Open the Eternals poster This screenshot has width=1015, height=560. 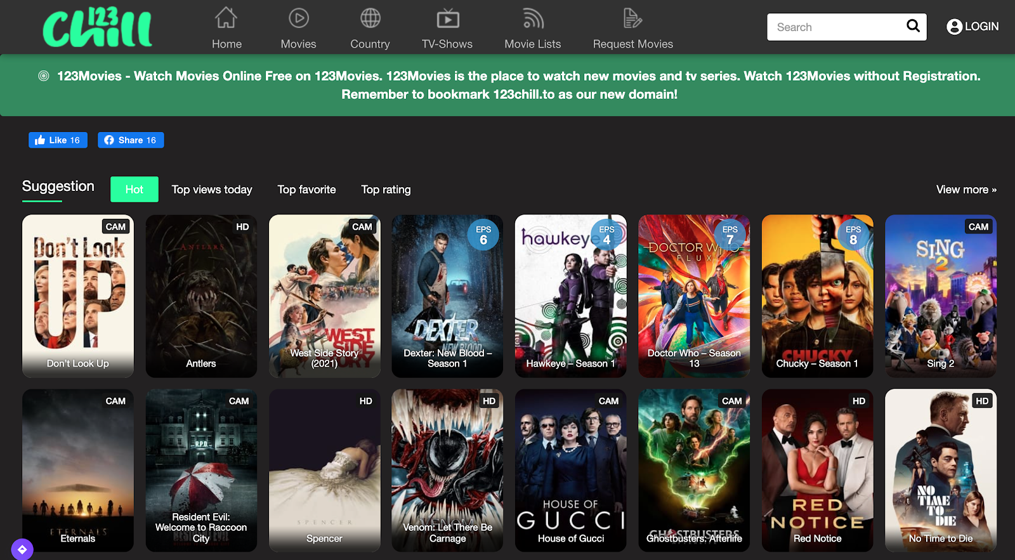point(78,471)
